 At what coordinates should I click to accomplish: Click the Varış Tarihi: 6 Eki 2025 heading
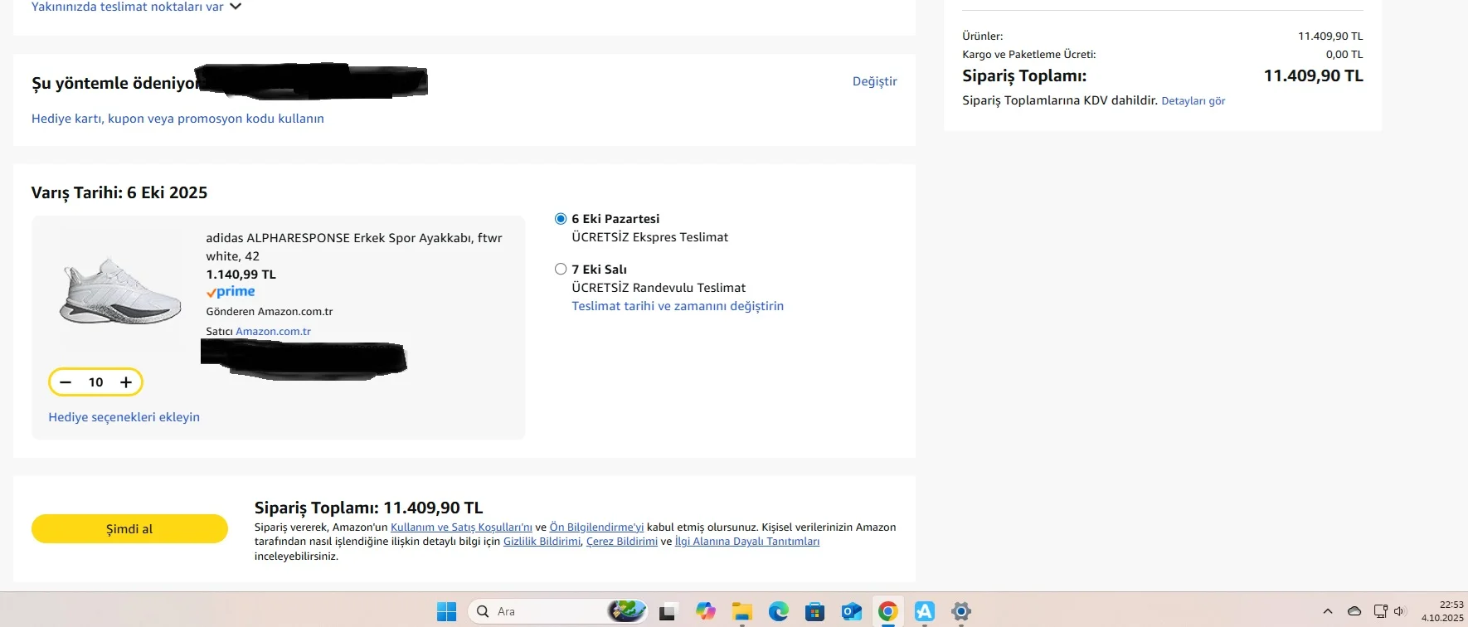click(x=119, y=192)
